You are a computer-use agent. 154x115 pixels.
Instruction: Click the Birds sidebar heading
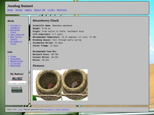pos(11,21)
